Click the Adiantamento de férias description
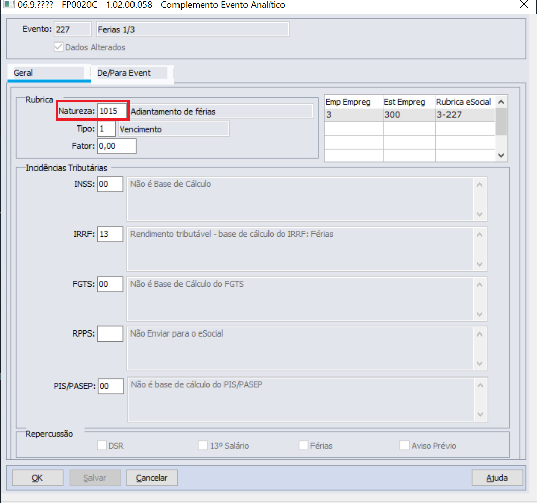537x503 pixels. 221,111
